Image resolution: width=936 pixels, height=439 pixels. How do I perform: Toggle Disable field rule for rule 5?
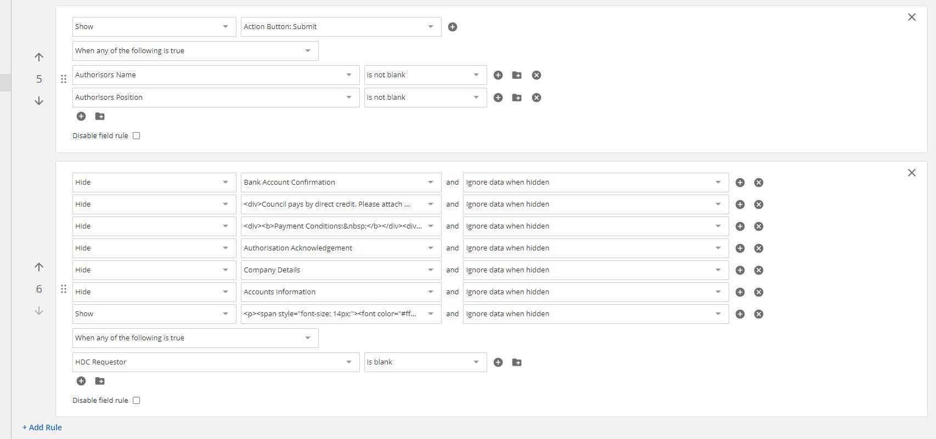(136, 136)
